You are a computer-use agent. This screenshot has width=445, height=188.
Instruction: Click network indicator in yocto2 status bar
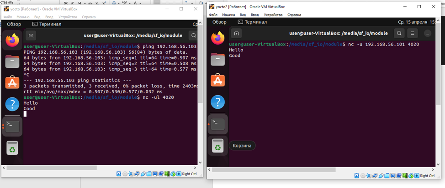(x=375, y=176)
